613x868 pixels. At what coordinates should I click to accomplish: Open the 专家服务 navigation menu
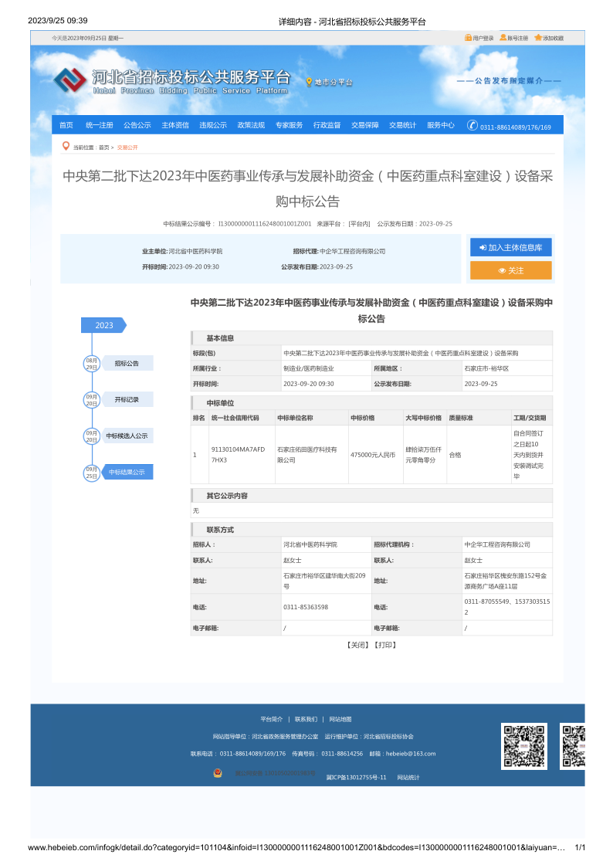click(x=289, y=125)
